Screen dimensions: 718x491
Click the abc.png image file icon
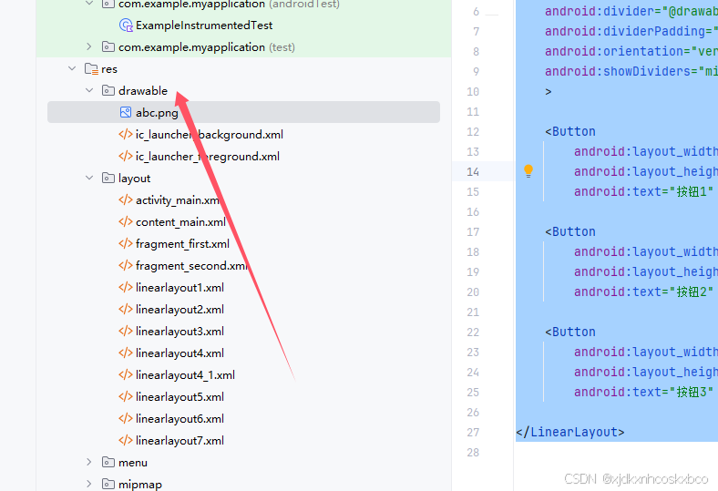126,112
